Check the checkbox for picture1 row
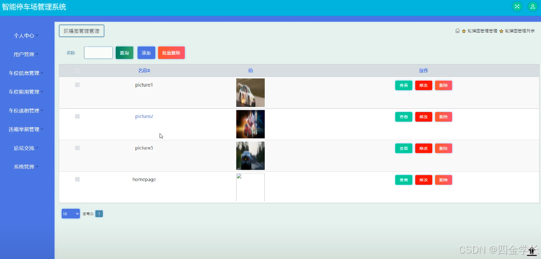The width and height of the screenshot is (541, 259). [77, 85]
